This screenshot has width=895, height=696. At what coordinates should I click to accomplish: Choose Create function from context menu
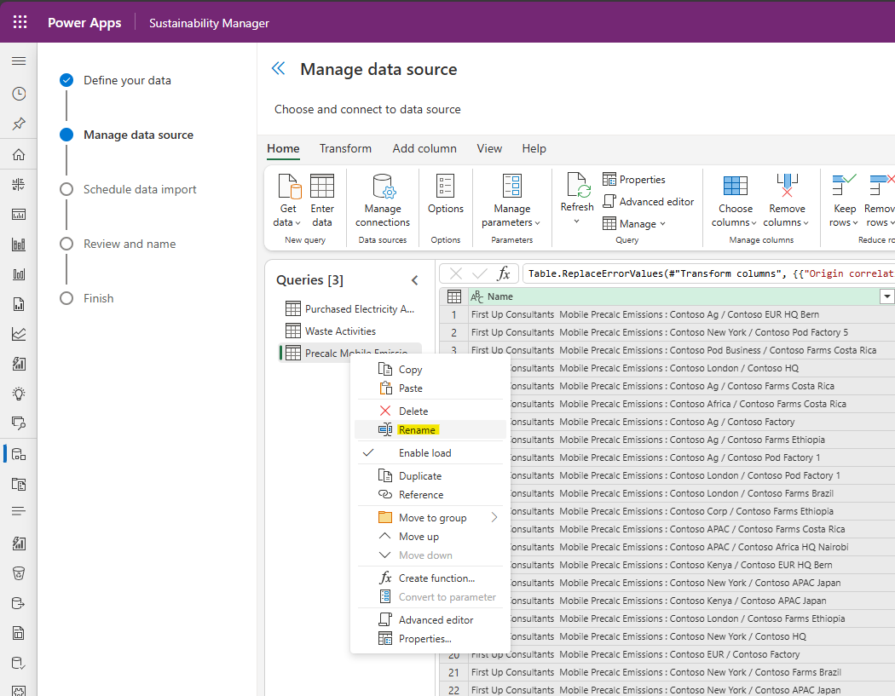coord(430,578)
